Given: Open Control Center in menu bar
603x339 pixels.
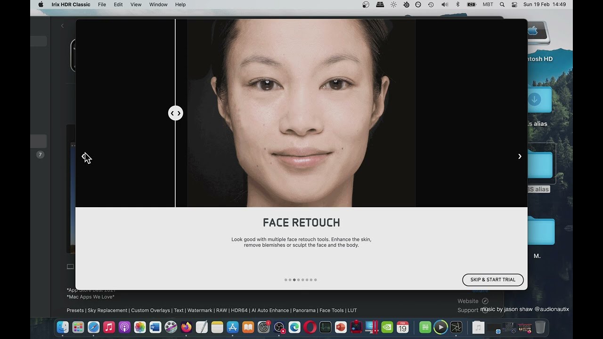Looking at the screenshot, I should 514,5.
